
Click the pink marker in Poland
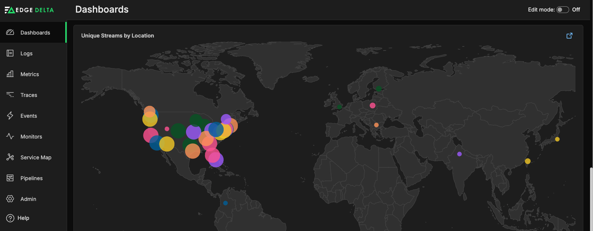pyautogui.click(x=372, y=105)
